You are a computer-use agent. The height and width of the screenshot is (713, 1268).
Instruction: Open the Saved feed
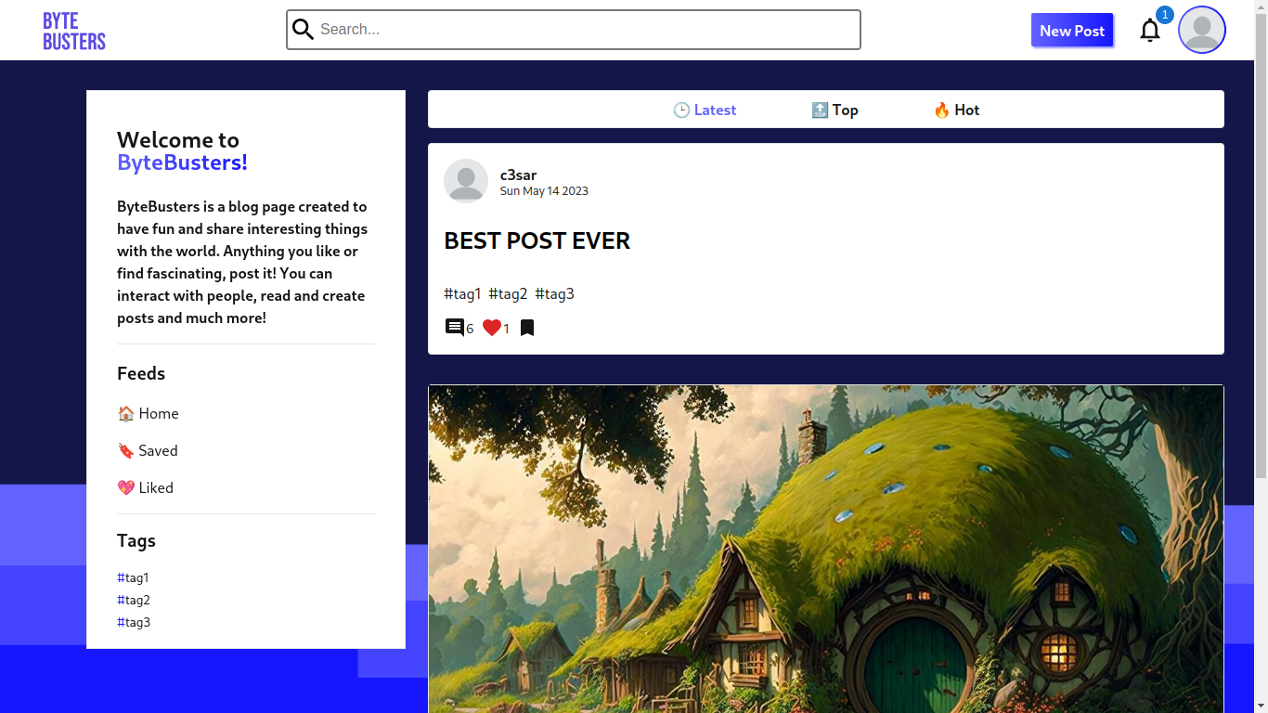pos(148,450)
